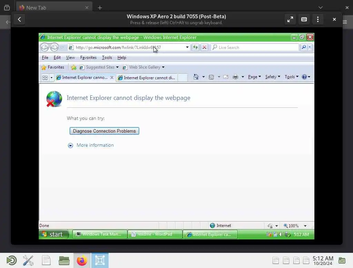The width and height of the screenshot is (353, 268).
Task: Open the zoom level dropdown arrow
Action: pyautogui.click(x=305, y=226)
